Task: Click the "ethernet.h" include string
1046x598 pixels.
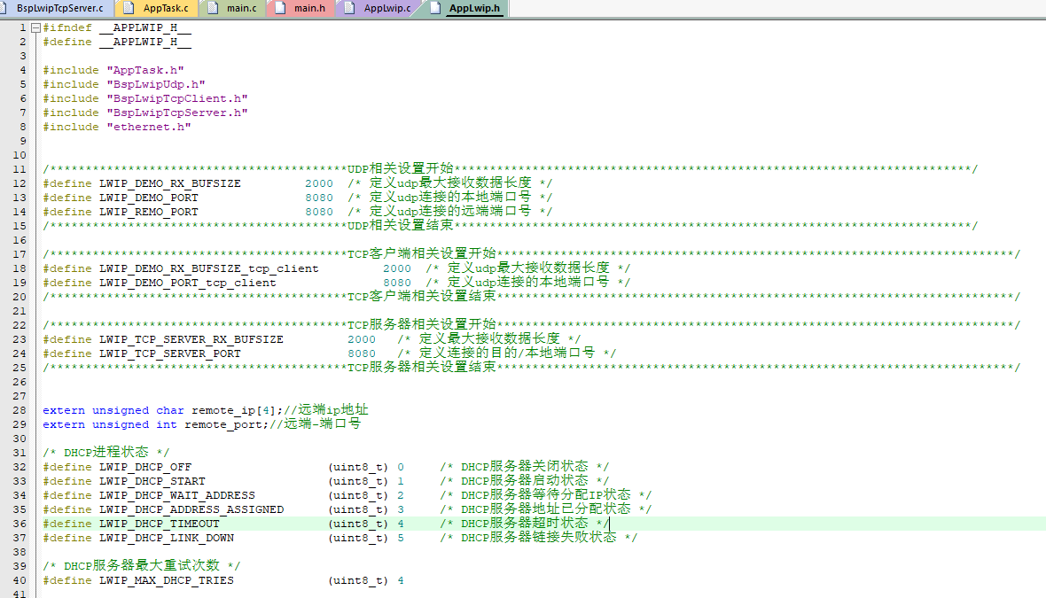Action: 148,127
